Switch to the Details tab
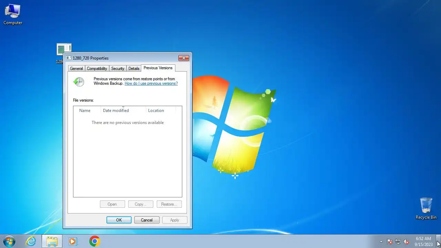The width and height of the screenshot is (441, 248). pos(134,69)
